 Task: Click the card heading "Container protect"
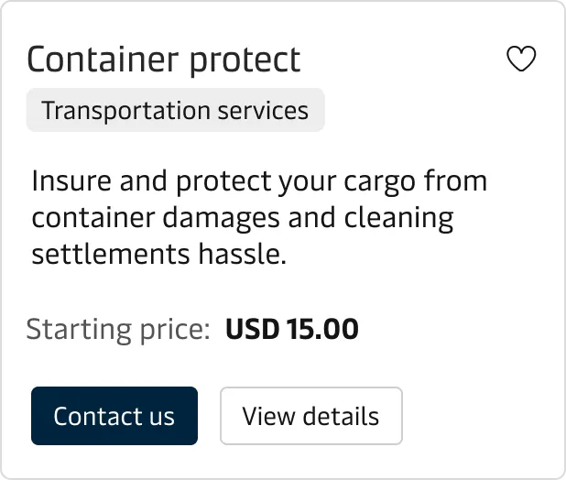click(x=164, y=60)
